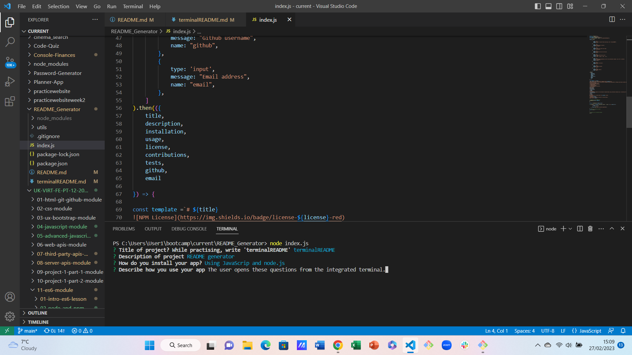Synchronize changes 0 down 14 up
Viewport: 632px width, 355px height.
pyautogui.click(x=54, y=331)
